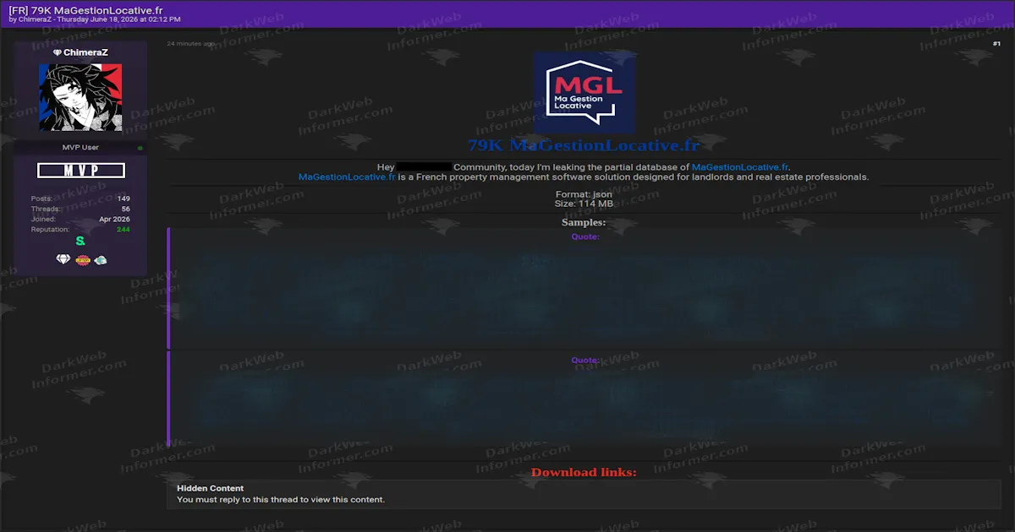Viewport: 1015px width, 532px height.
Task: Click the Hidden Content box
Action: [584, 494]
